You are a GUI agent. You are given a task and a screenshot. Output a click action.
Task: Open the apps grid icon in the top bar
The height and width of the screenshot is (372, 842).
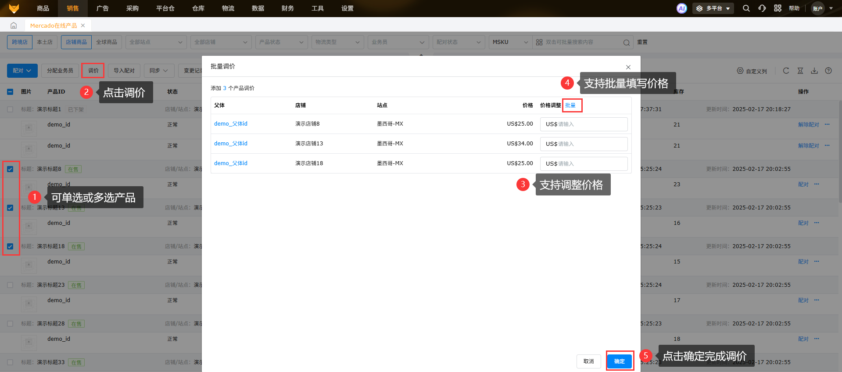(x=778, y=8)
